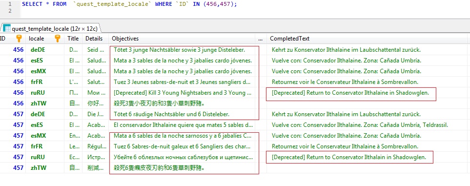Screen dimensions: 470x186
Task: Place cursor in the SELECT query on line 1
Action: [x=129, y=4]
